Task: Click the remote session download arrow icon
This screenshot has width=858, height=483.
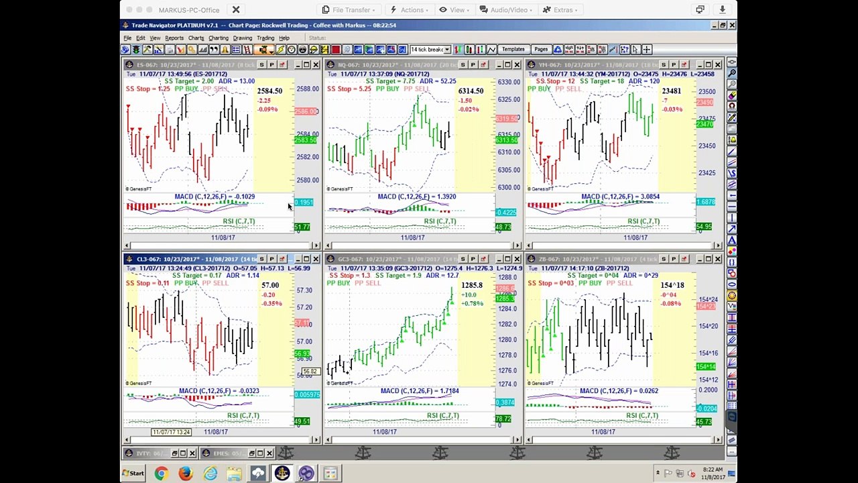Action: [722, 10]
